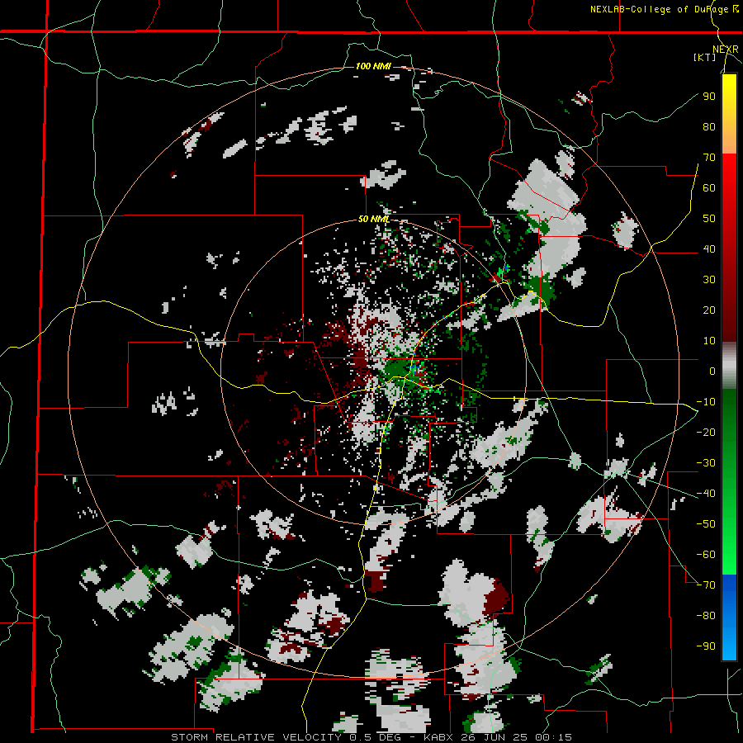
Task: Click the 30 knot scale value
Action: click(x=709, y=280)
